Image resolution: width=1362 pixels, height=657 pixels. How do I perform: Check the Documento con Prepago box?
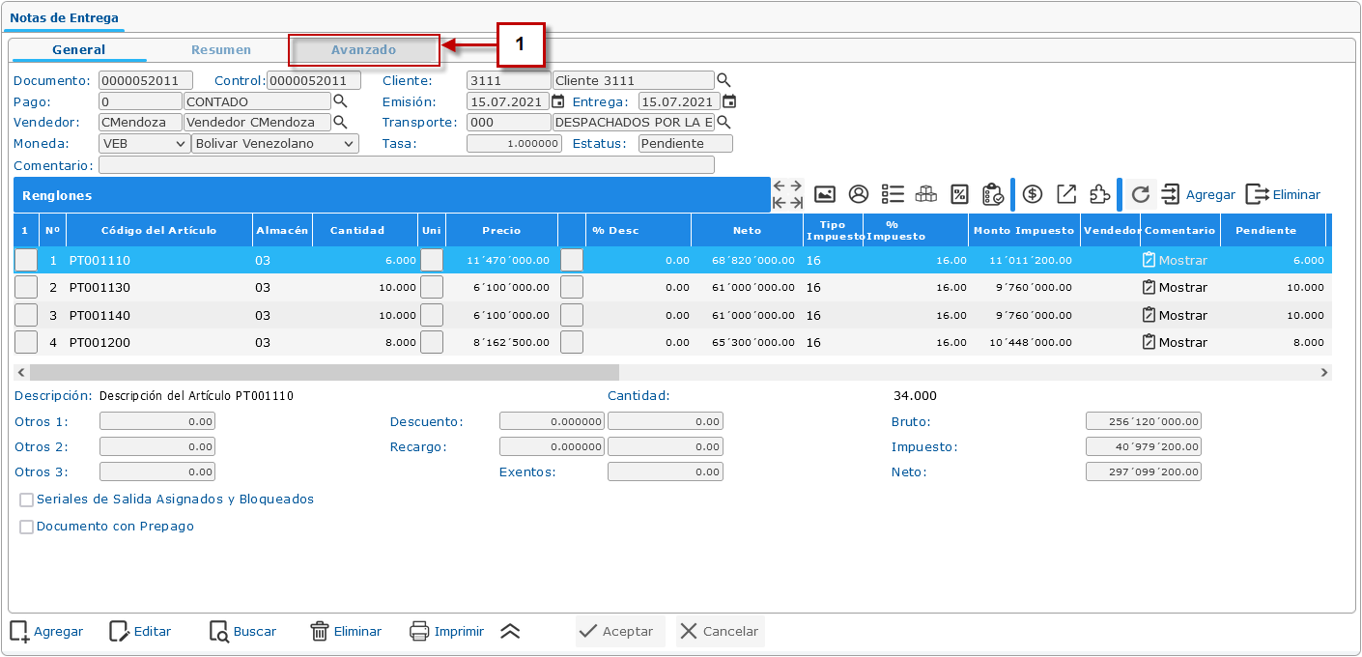click(x=27, y=528)
